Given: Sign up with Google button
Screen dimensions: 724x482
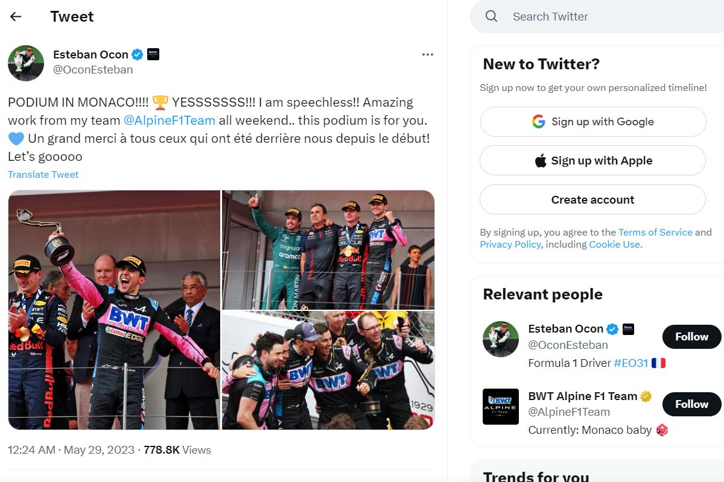Looking at the screenshot, I should [x=592, y=122].
